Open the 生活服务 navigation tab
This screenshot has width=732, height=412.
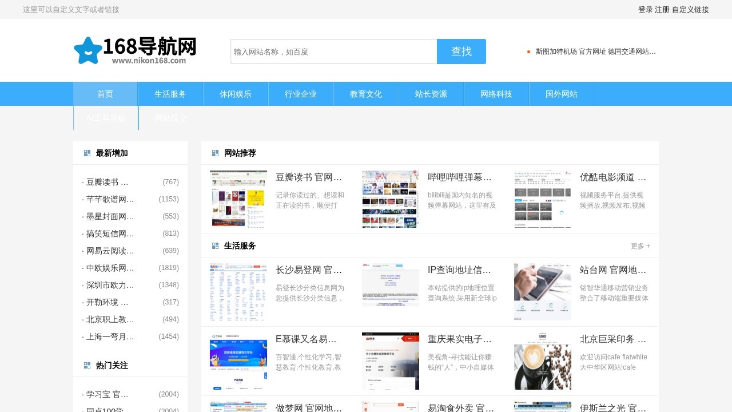pos(170,94)
